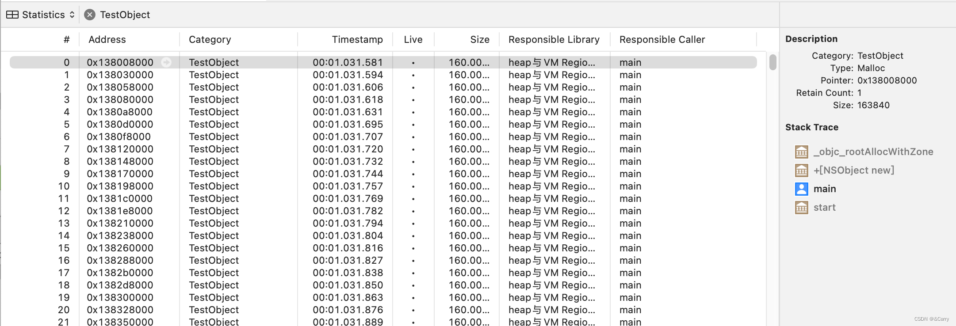Click the vertical scrollbar thumb of the table
The height and width of the screenshot is (326, 956).
click(772, 62)
